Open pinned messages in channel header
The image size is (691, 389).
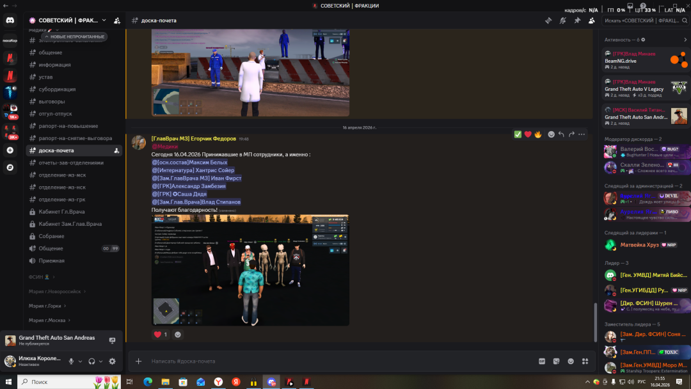[577, 20]
